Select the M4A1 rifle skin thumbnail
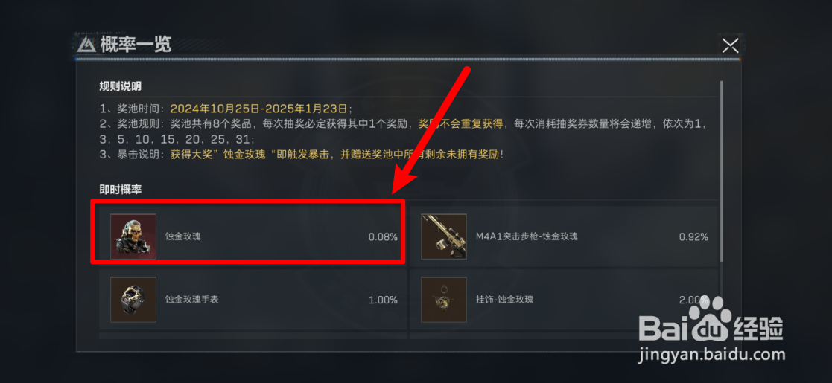 pos(444,236)
